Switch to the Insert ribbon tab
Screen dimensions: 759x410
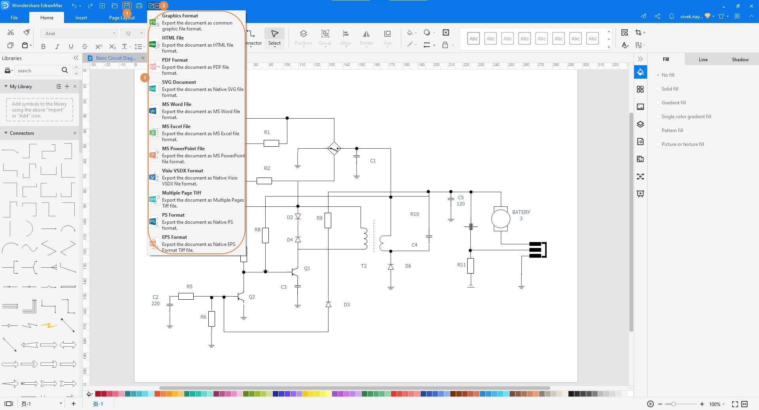coord(81,18)
